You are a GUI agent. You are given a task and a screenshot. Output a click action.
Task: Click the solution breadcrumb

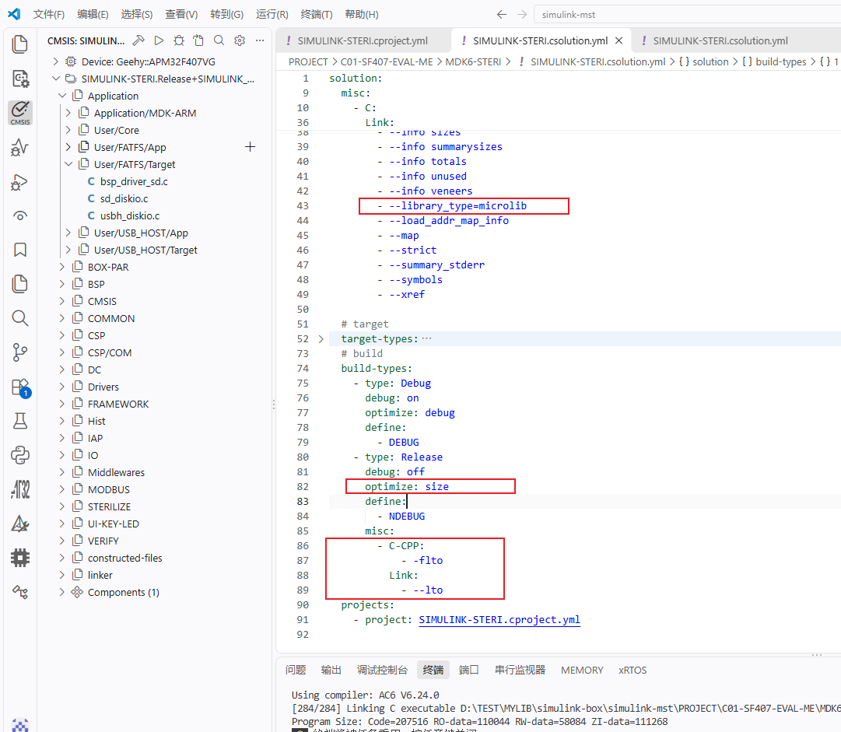pyautogui.click(x=710, y=61)
